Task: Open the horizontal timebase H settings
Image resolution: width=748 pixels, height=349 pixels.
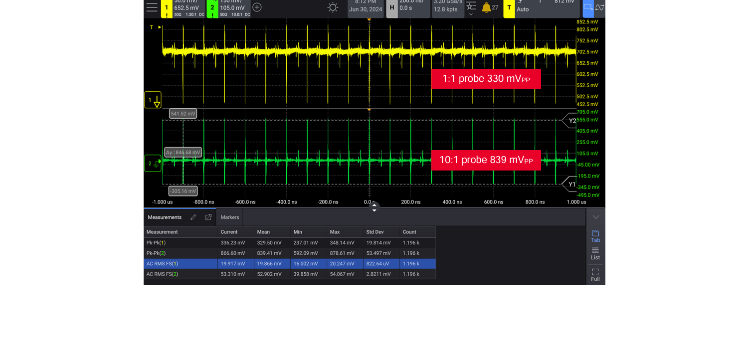Action: (x=392, y=7)
